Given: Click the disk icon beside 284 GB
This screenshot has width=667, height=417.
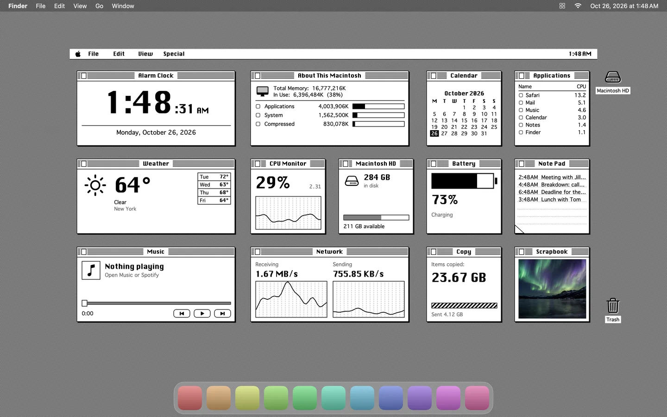Looking at the screenshot, I should (352, 181).
